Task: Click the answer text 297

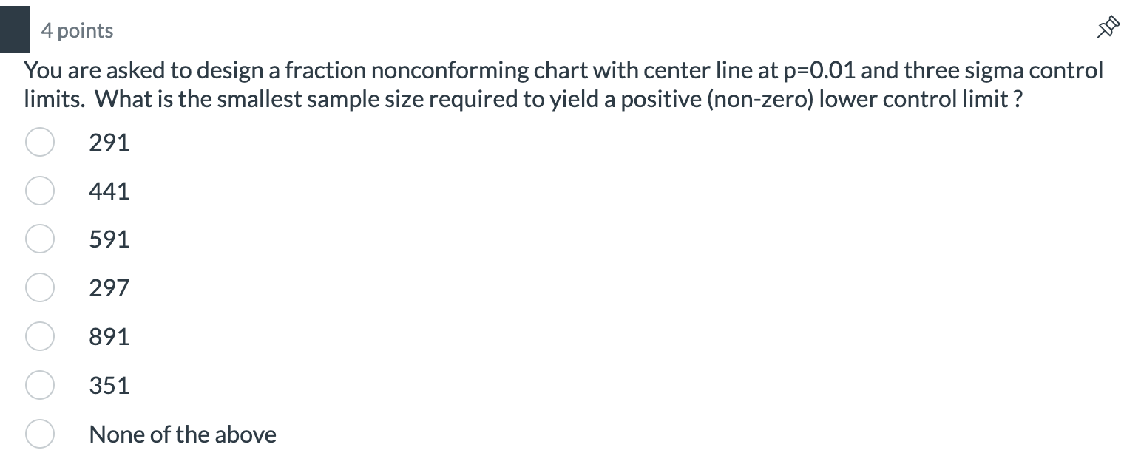Action: pos(109,287)
